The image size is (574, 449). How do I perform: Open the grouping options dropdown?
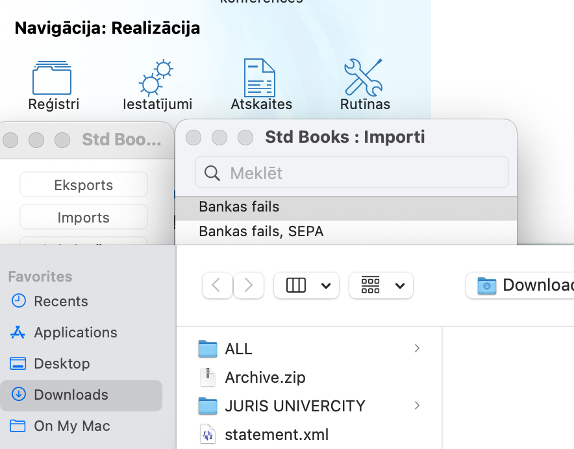point(381,285)
